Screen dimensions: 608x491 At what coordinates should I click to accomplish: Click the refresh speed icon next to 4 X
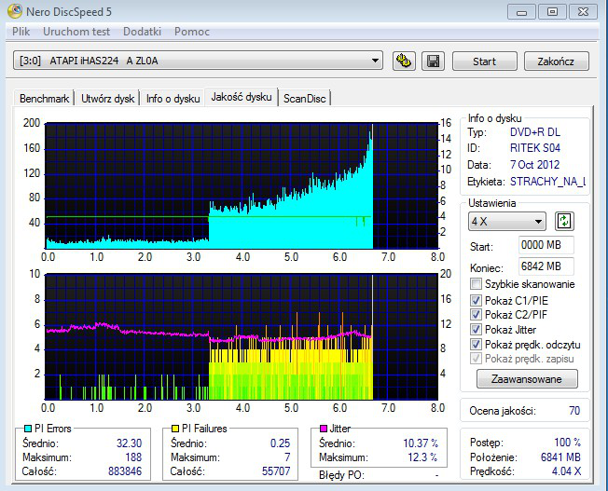point(564,222)
